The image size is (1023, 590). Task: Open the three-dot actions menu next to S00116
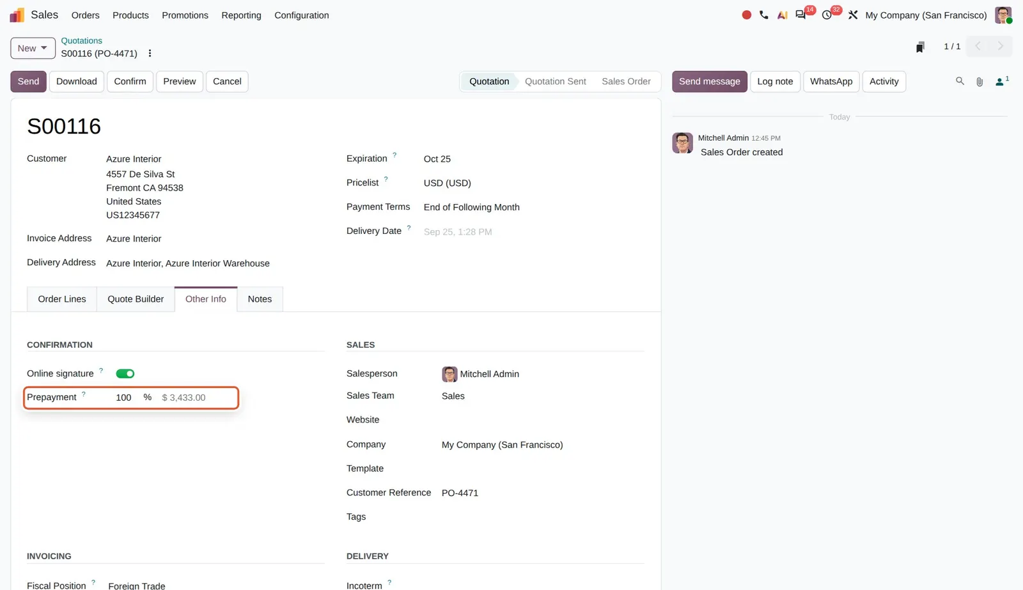[x=150, y=54]
